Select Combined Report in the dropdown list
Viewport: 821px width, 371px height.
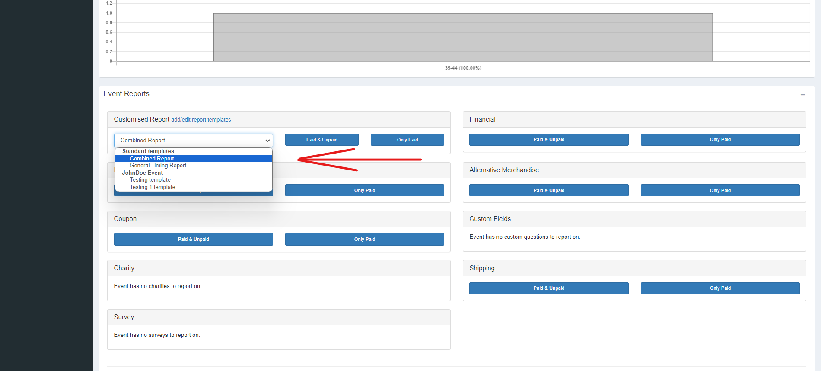[194, 159]
